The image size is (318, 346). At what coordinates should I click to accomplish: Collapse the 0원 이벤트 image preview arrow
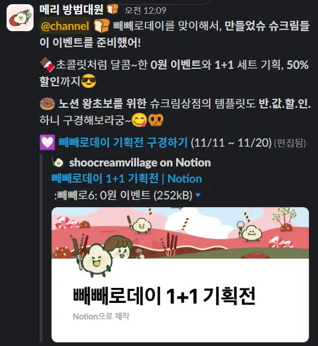pyautogui.click(x=198, y=195)
